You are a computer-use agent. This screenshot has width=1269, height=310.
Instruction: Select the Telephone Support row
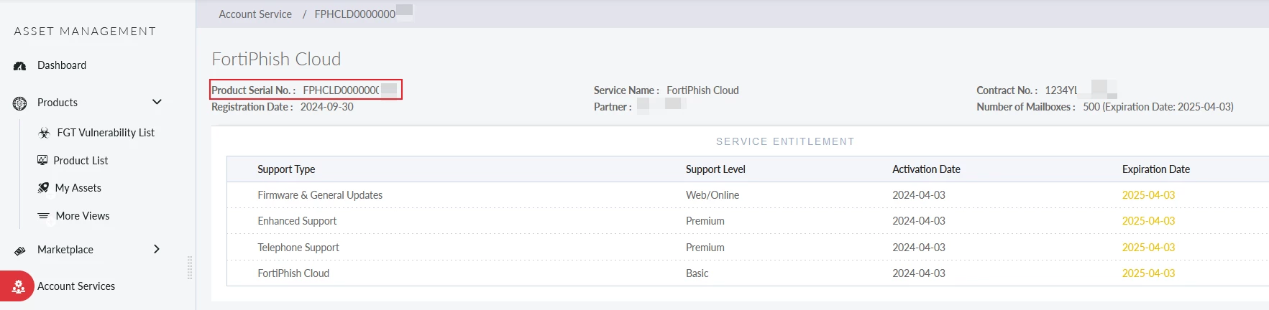pos(748,248)
